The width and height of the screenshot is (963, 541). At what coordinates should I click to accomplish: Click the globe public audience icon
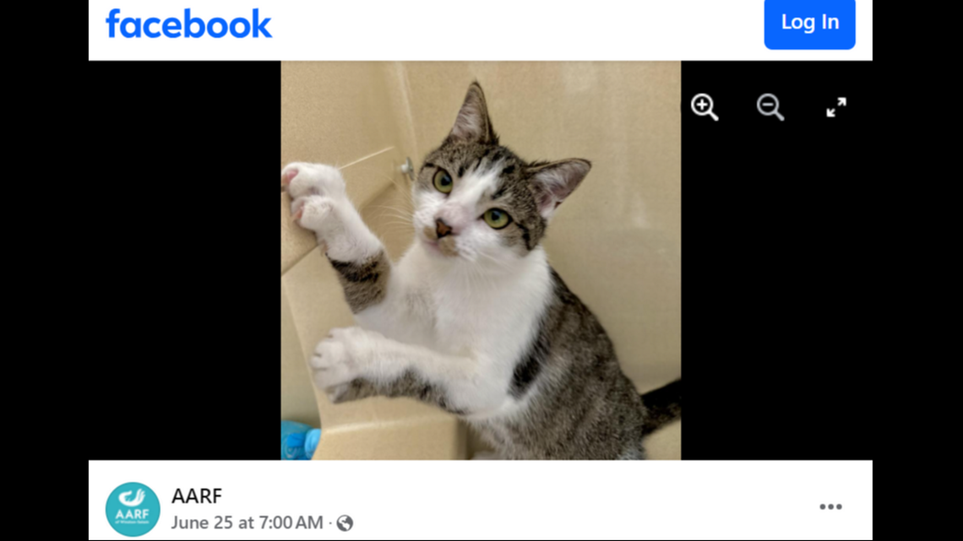(345, 523)
